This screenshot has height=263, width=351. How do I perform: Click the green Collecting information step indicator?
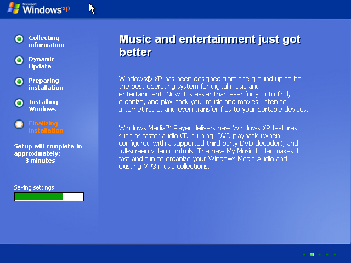click(x=19, y=39)
